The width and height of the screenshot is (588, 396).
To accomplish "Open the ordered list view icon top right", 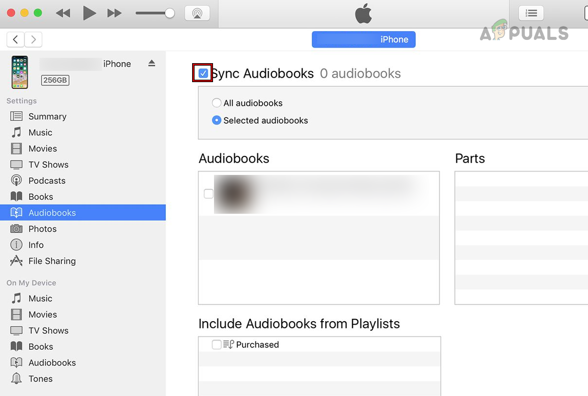I will pos(531,13).
